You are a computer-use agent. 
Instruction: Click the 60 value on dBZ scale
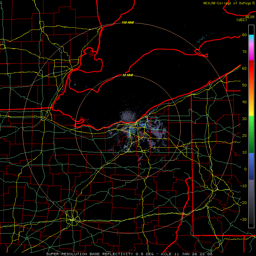pos(244,68)
